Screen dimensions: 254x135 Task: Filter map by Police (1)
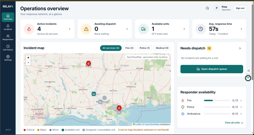click(x=145, y=48)
